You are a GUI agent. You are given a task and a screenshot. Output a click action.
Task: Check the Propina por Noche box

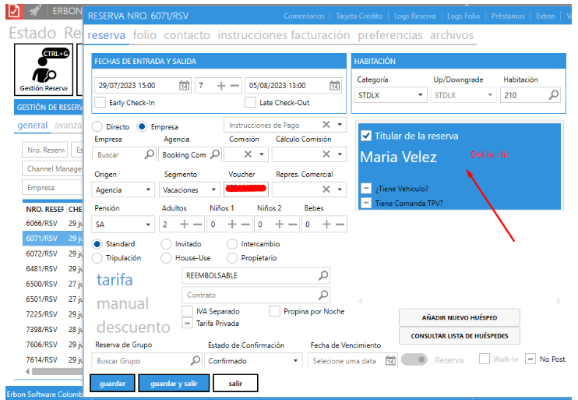coord(275,311)
